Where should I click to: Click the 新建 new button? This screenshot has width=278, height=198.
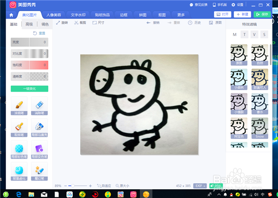tap(242, 14)
